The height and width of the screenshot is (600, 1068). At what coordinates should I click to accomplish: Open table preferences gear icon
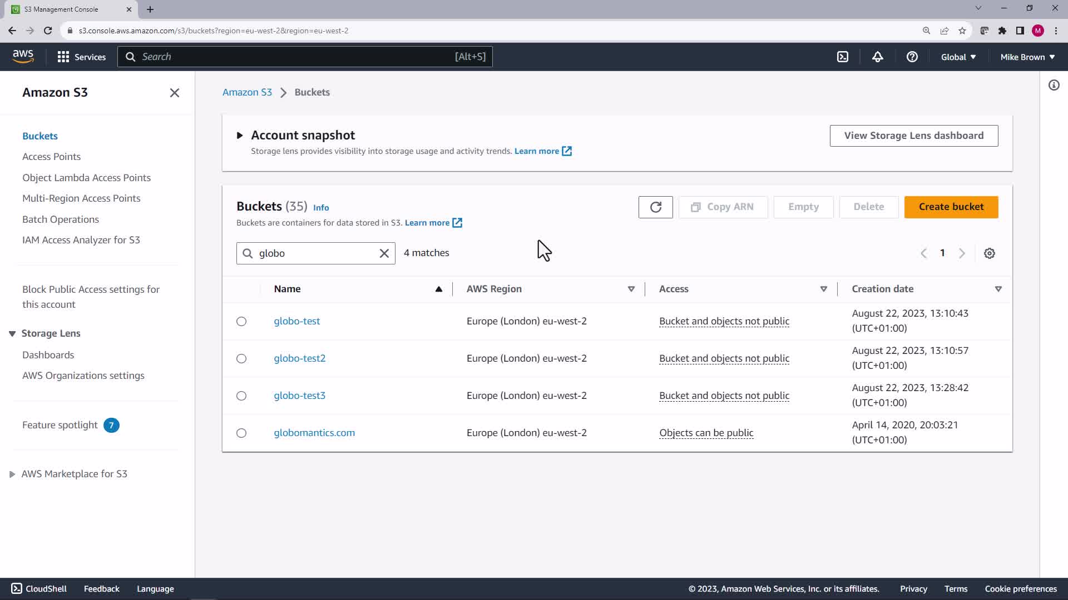pos(989,253)
